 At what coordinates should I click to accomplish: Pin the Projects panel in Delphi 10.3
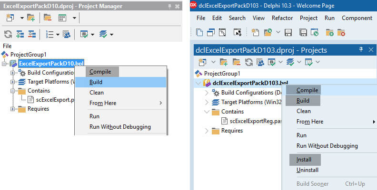[361, 49]
